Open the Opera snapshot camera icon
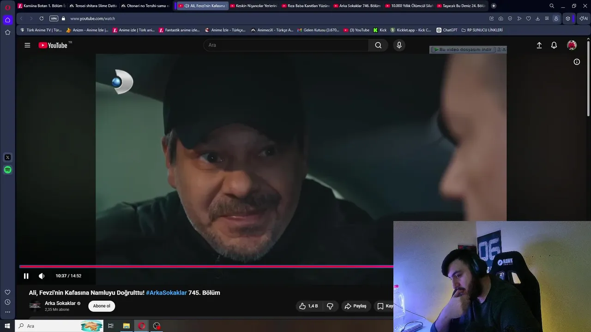This screenshot has height=332, width=591. pyautogui.click(x=501, y=18)
